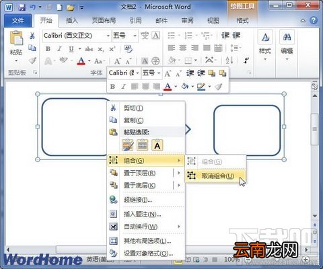Click Bring Forward icon on mini toolbar
This screenshot has height=269, width=323.
point(211,73)
